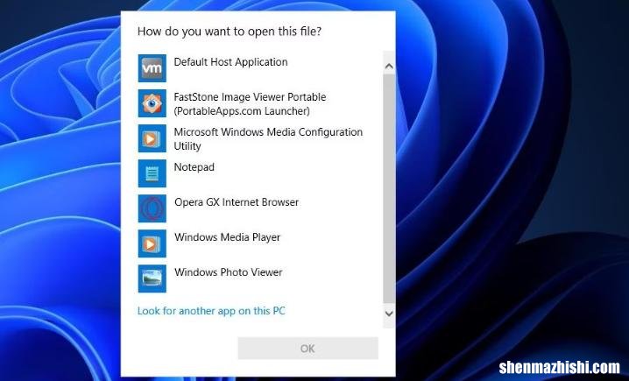Screen dimensions: 629x381
Task: Choose the Windows Media Configuration Utility icon
Action: click(152, 138)
